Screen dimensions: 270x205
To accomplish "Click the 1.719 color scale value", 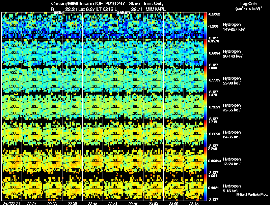I will point(213,122).
